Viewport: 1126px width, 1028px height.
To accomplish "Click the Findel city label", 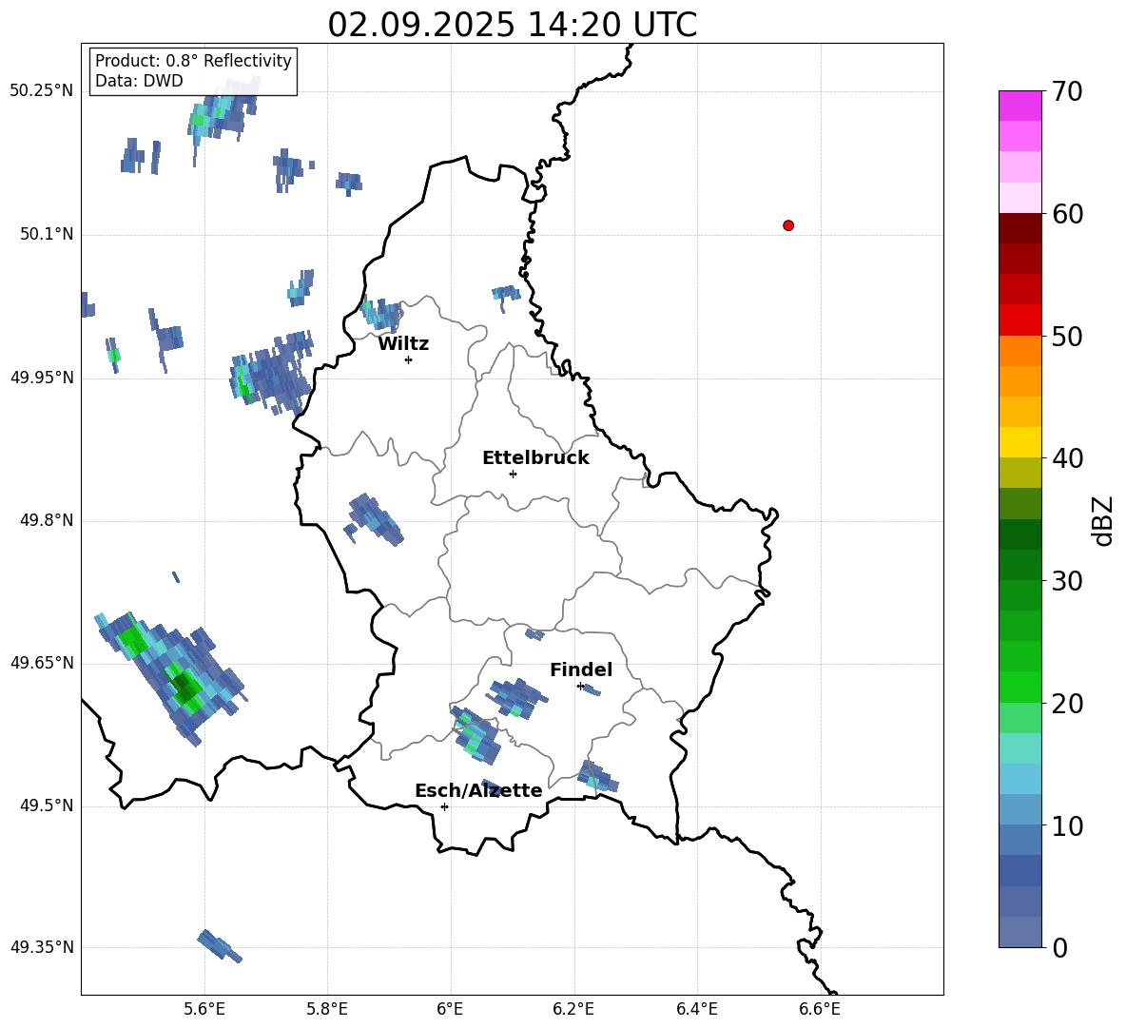I will tap(581, 669).
